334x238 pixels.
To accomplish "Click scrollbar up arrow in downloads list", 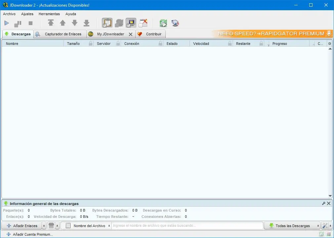I will click(x=330, y=49).
